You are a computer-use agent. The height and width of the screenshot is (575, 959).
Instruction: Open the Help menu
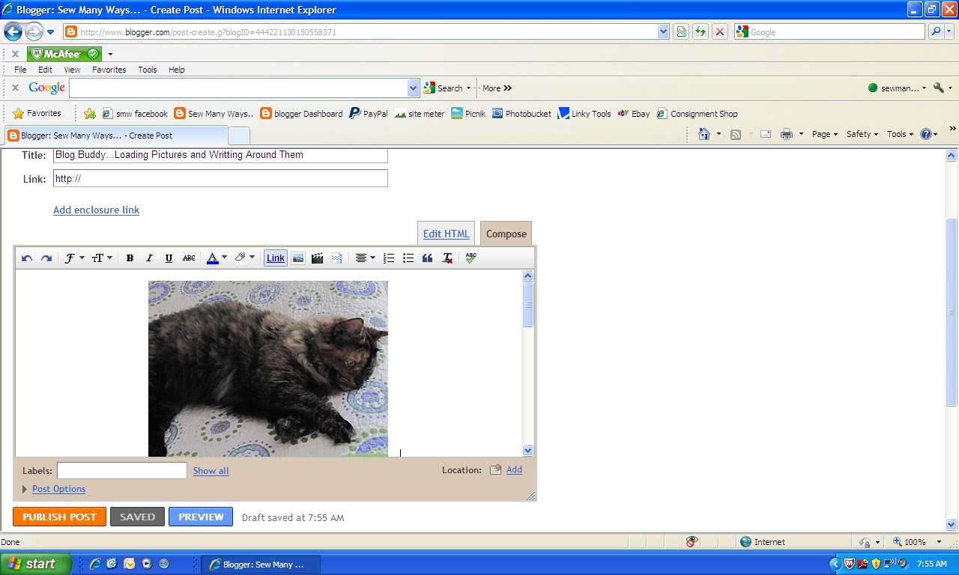click(177, 70)
